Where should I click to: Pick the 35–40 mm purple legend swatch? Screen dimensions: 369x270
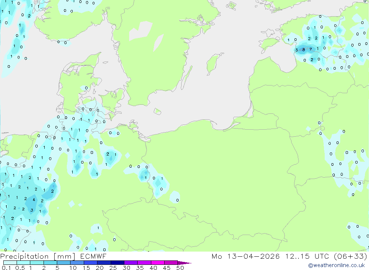tap(144, 263)
